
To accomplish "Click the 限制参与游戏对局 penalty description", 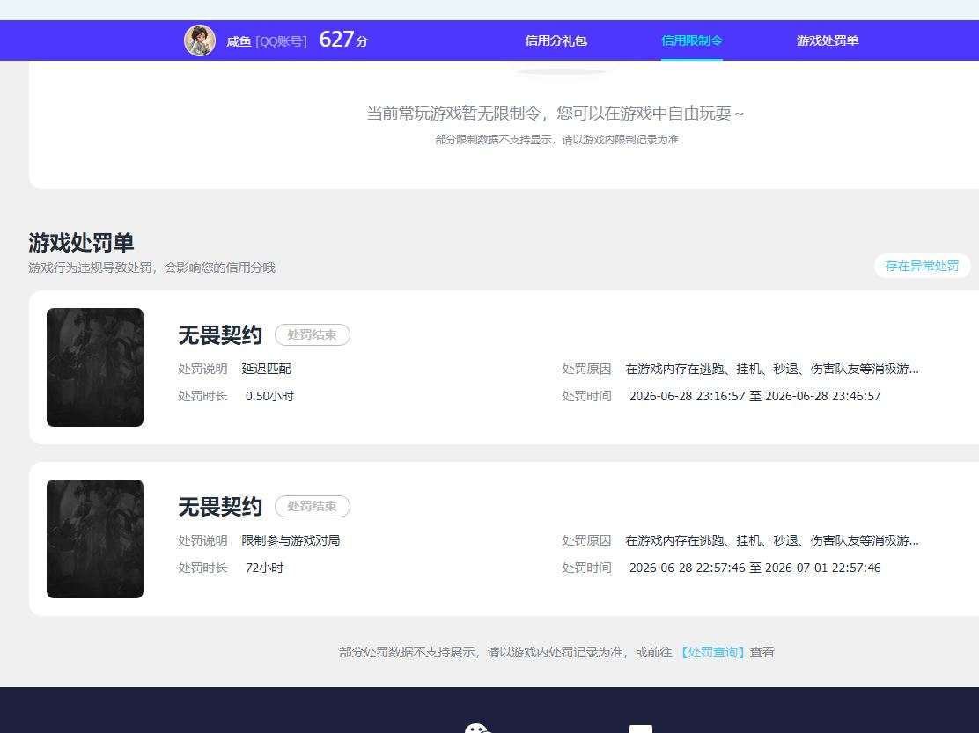I will [x=291, y=540].
